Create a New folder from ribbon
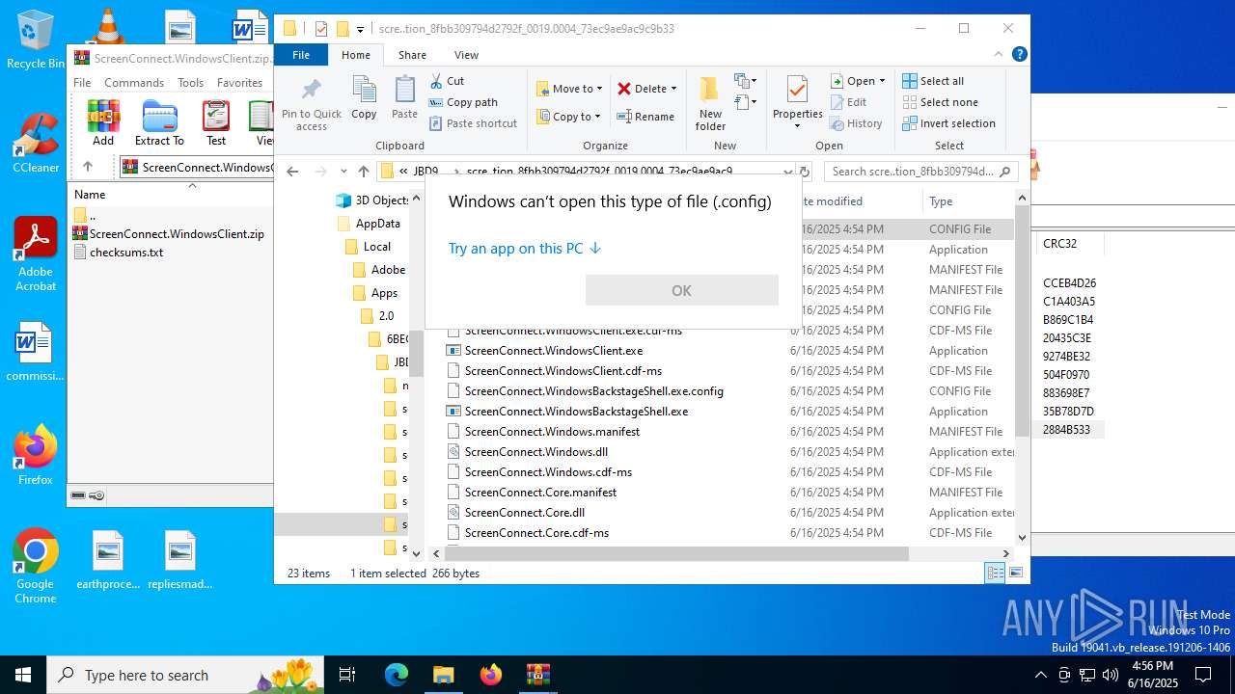 (x=710, y=103)
